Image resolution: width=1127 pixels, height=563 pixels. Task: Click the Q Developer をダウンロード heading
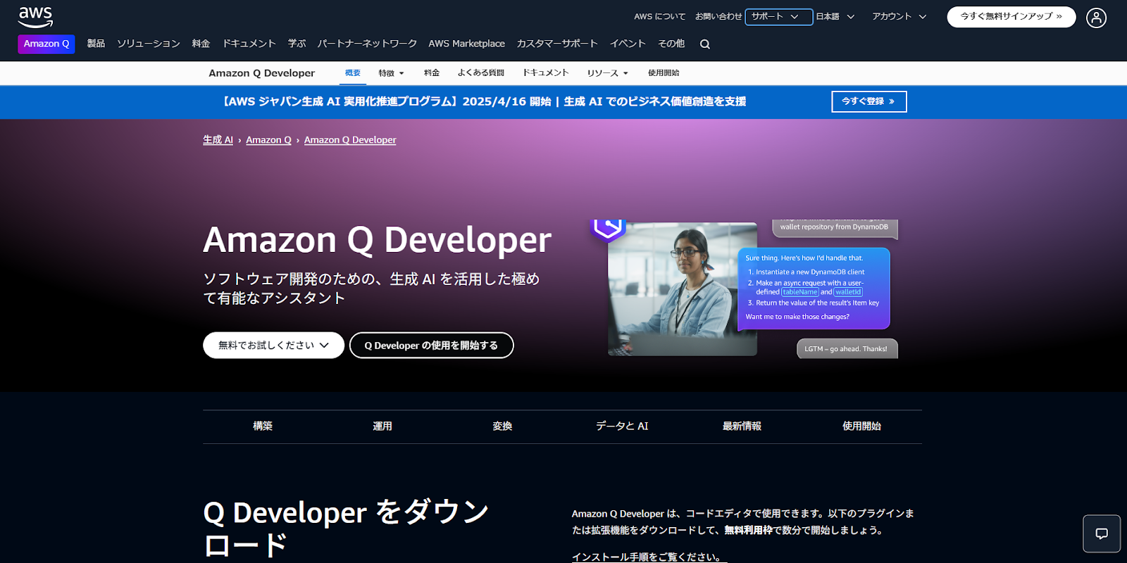(345, 528)
